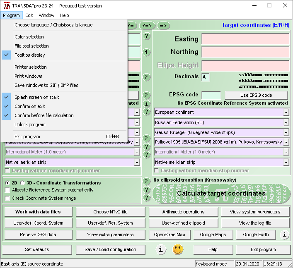Screen dimensions: 293x268
Task: Click the ? icon right of Check Coordinate System range
Action: click(147, 198)
